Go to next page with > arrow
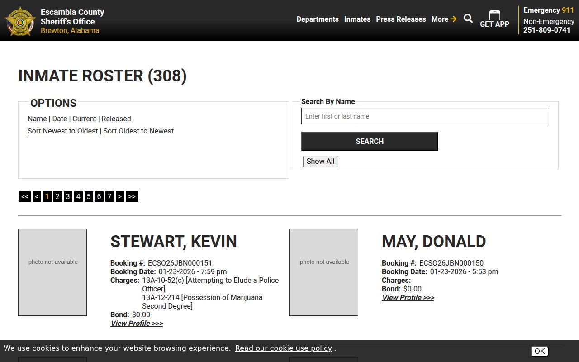 pyautogui.click(x=119, y=196)
